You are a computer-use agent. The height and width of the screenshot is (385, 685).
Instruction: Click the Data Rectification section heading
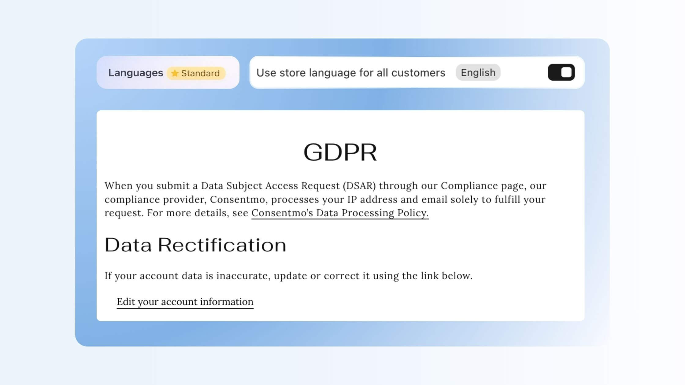coord(195,244)
